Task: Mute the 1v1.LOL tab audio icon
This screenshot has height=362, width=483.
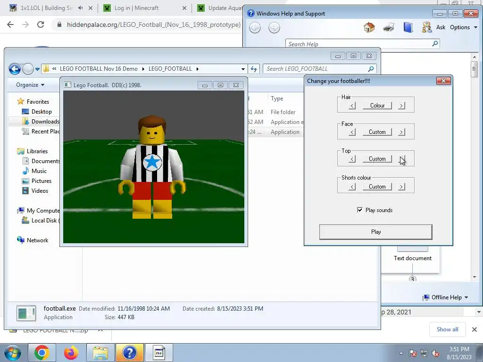Action: [80, 8]
